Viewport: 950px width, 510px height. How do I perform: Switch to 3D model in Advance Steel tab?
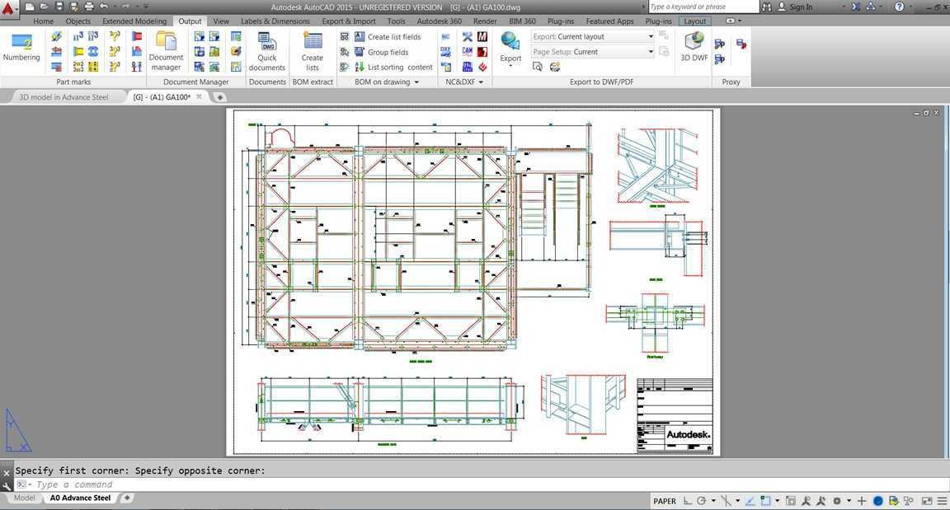click(x=63, y=96)
